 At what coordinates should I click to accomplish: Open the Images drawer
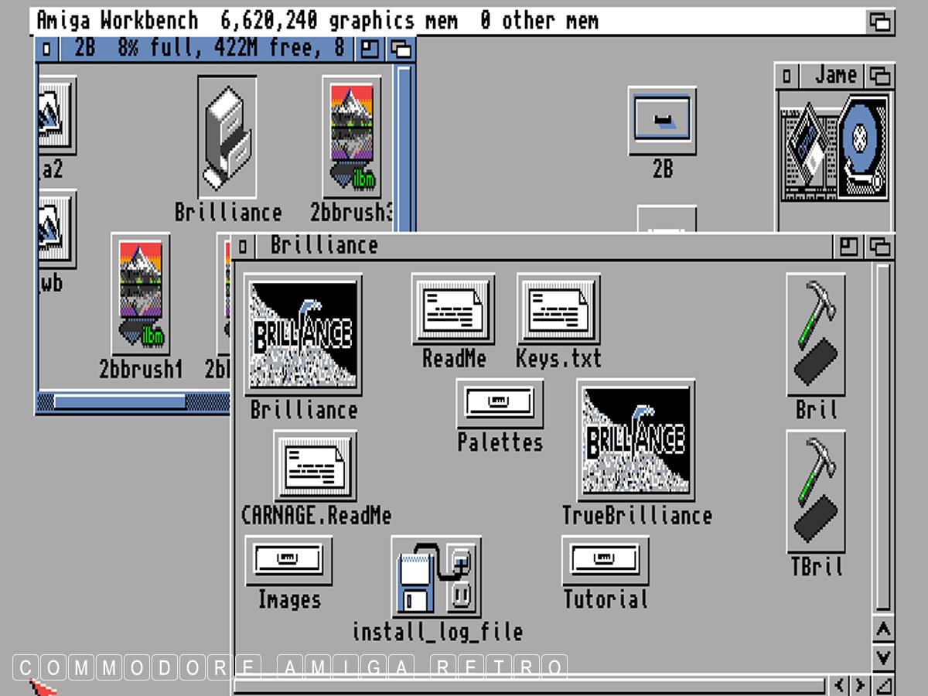coord(288,561)
